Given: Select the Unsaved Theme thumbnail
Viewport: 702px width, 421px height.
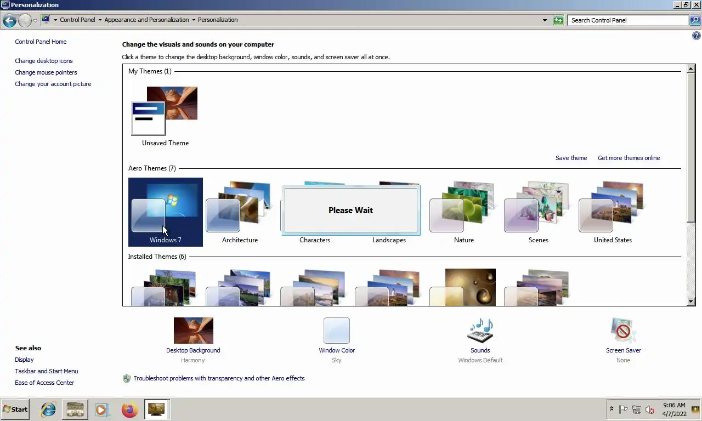Looking at the screenshot, I should (165, 116).
